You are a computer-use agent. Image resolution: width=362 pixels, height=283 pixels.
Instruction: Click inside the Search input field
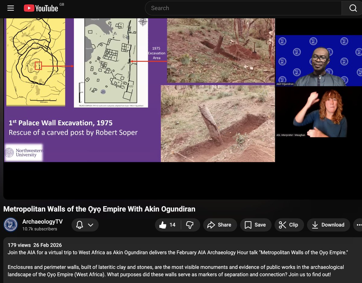click(211, 8)
